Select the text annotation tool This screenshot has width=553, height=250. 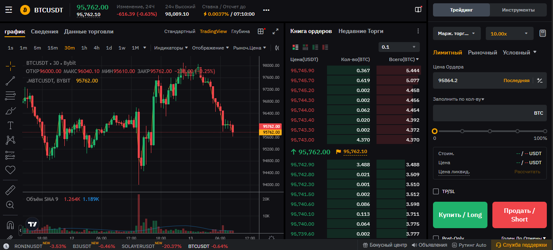[x=10, y=125]
